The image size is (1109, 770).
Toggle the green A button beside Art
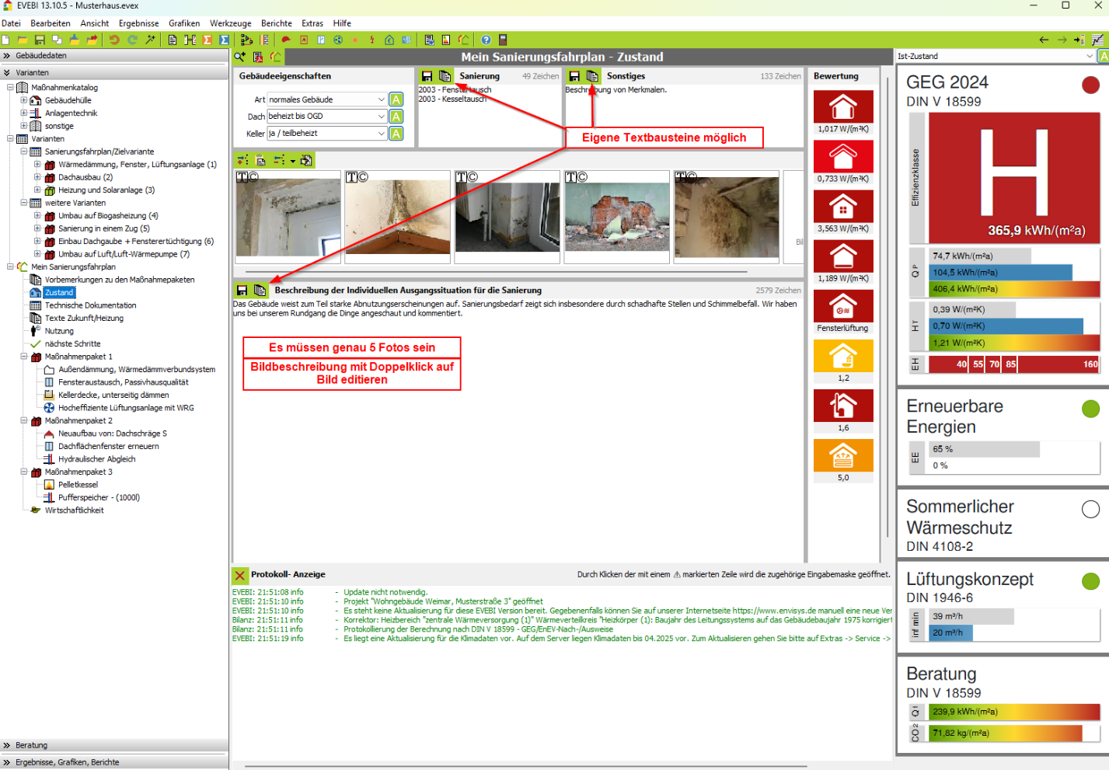click(396, 99)
